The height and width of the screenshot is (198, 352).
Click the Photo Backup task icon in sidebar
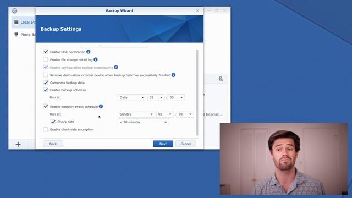(x=16, y=34)
